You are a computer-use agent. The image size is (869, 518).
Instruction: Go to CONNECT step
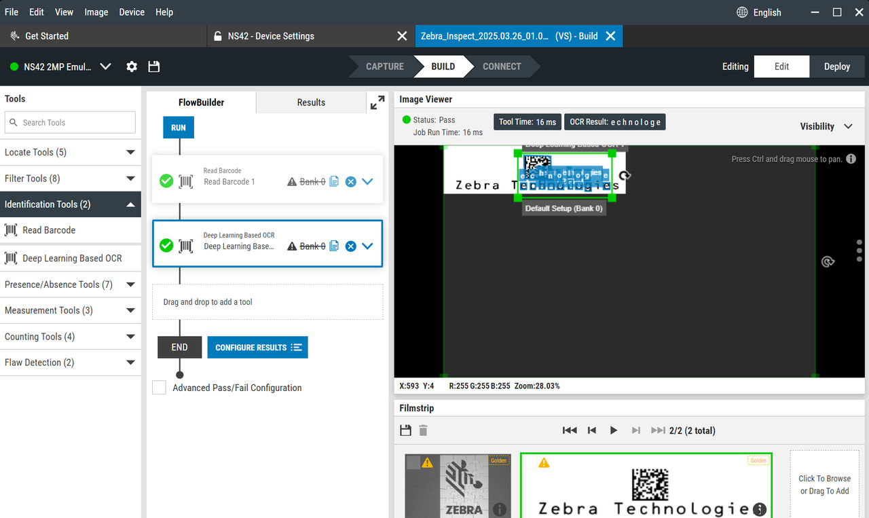point(502,67)
